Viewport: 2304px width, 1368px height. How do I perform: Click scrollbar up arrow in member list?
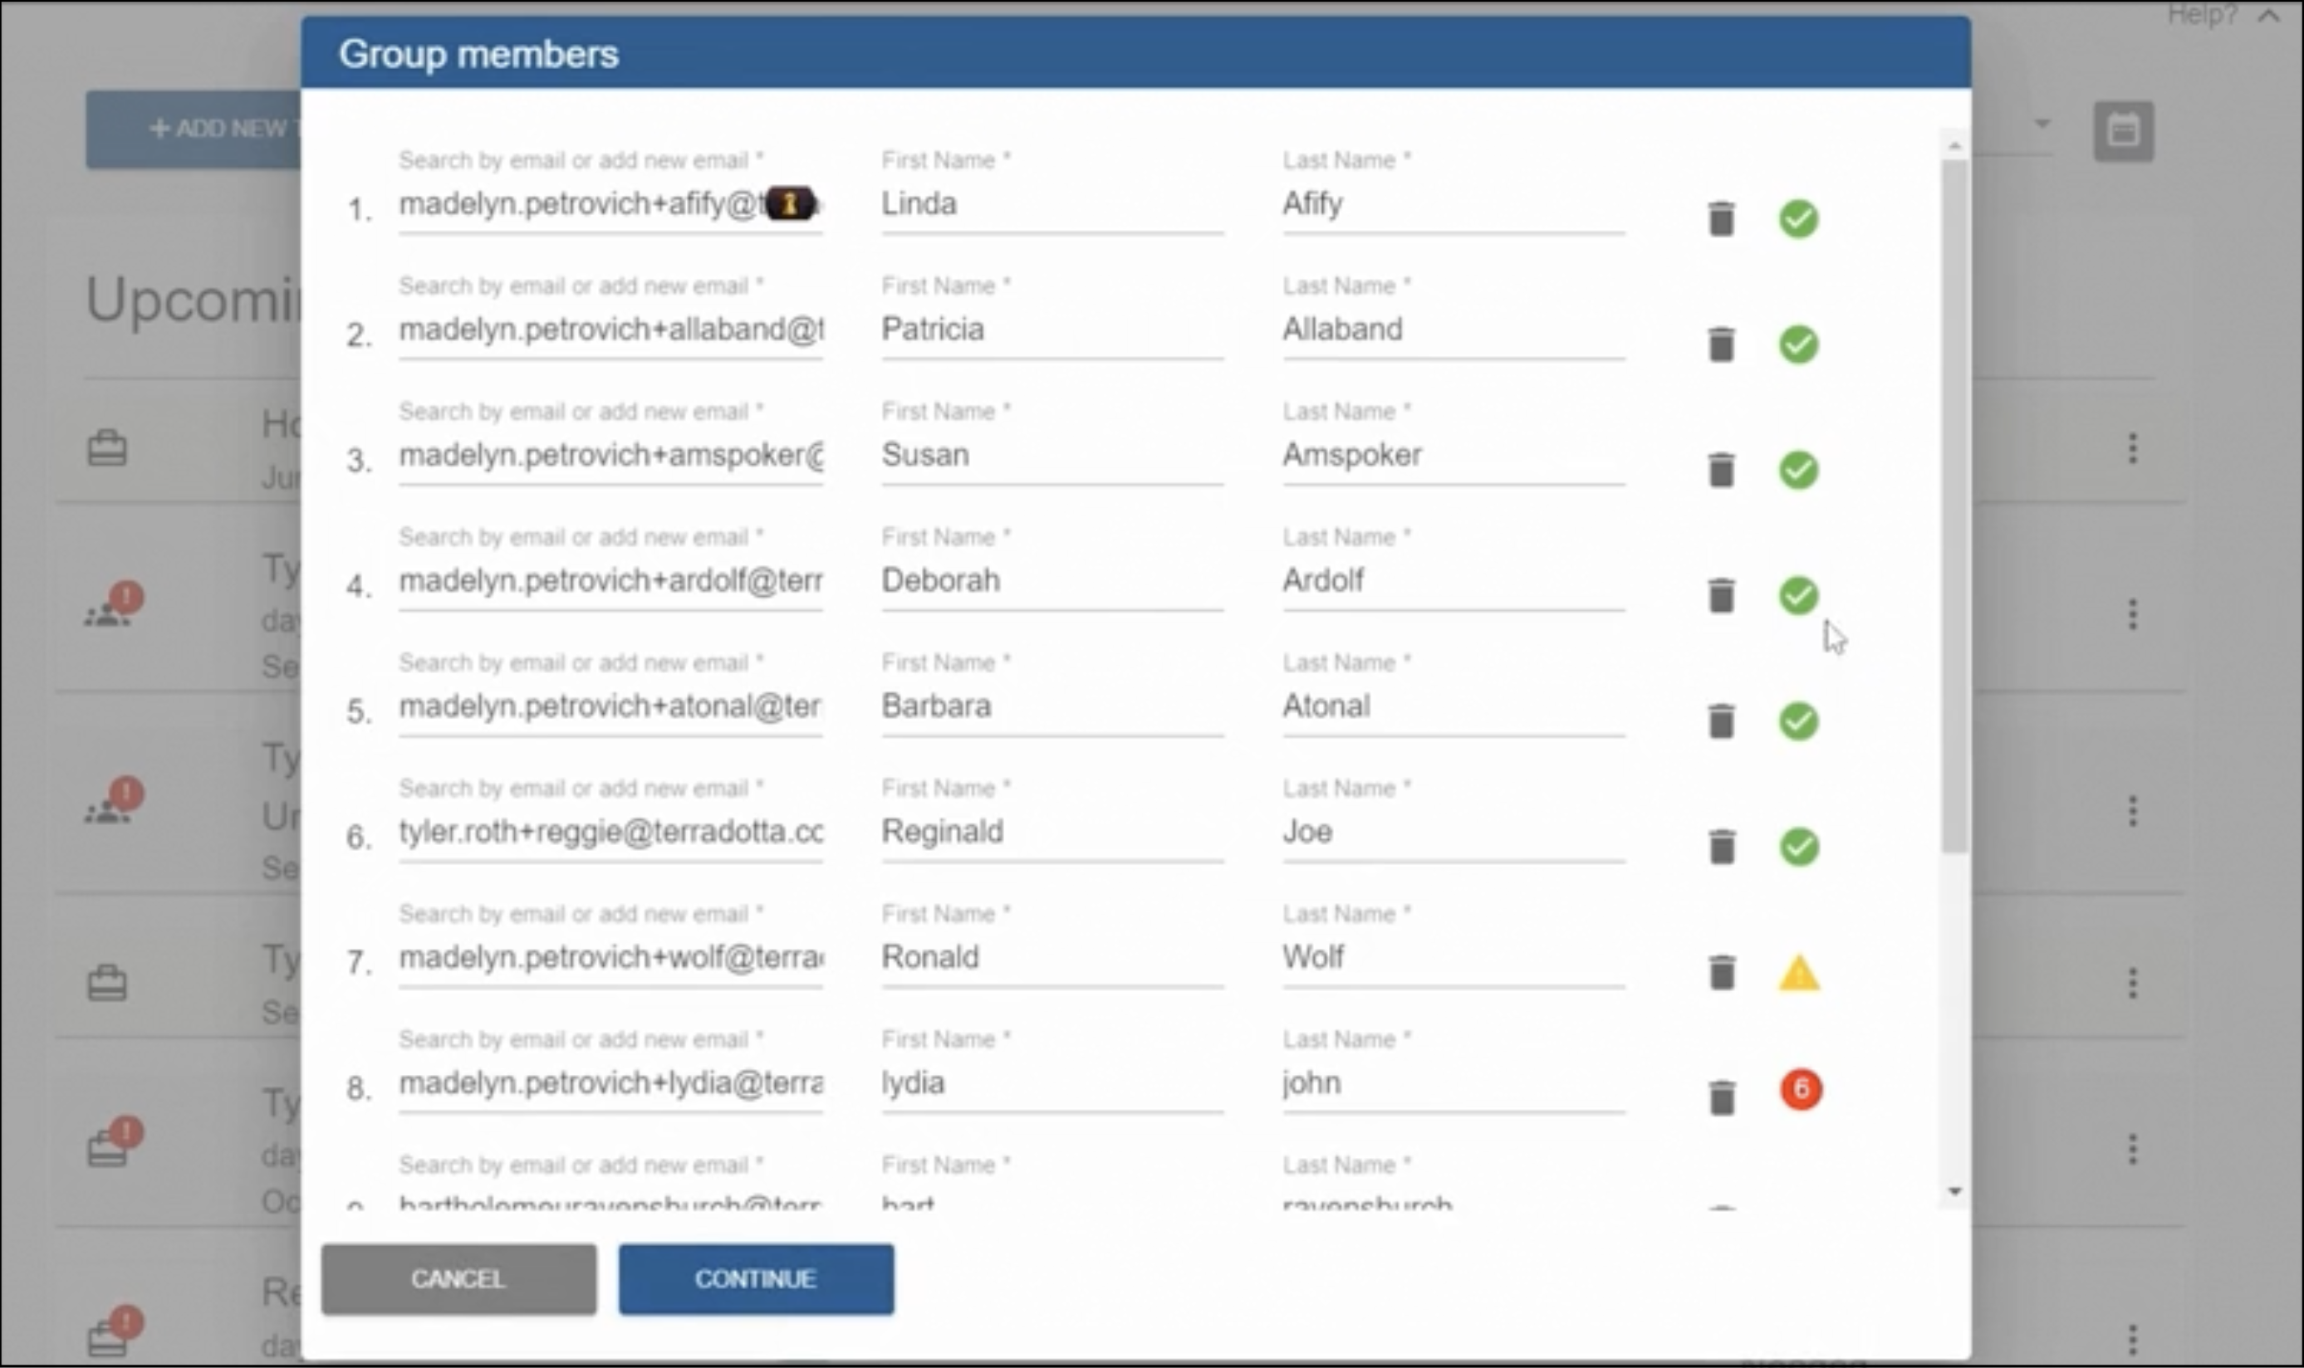click(1953, 145)
